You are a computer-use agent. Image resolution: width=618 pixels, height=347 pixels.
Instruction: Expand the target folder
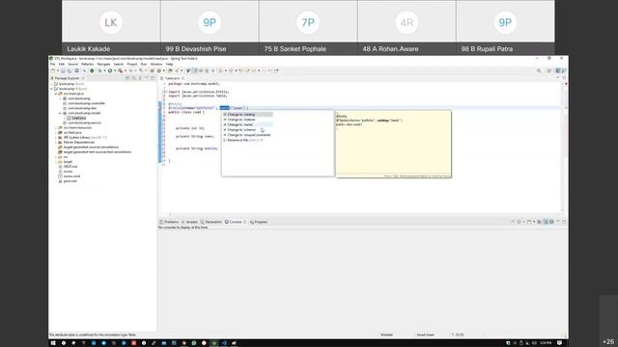click(x=56, y=162)
